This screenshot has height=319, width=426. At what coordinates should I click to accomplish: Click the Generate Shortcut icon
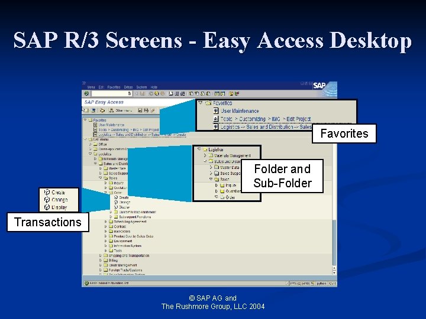(222, 94)
